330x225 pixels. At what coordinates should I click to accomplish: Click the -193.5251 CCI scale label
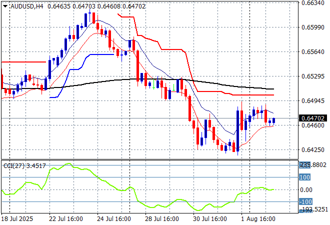[x=314, y=209]
